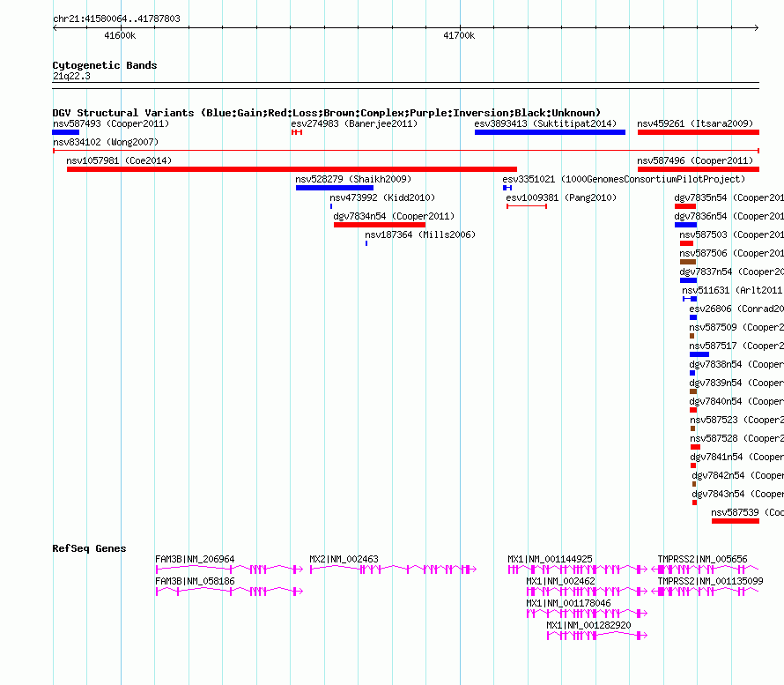This screenshot has height=685, width=784.
Task: Open esv26806 (Conrad) variant label
Action: pos(736,309)
